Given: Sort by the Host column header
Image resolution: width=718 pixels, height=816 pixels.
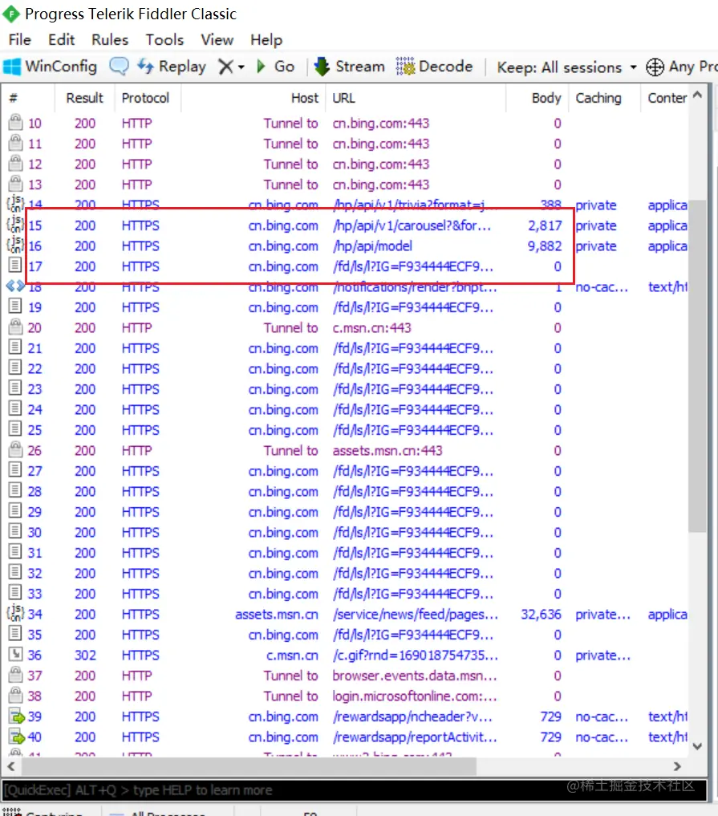Looking at the screenshot, I should click(x=254, y=98).
